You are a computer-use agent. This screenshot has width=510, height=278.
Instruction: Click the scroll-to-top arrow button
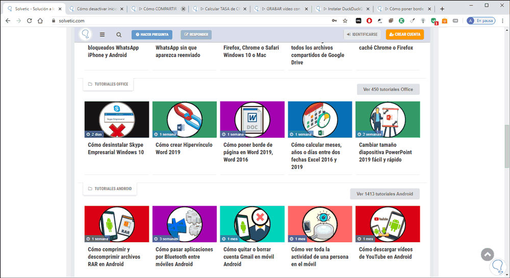point(488,255)
